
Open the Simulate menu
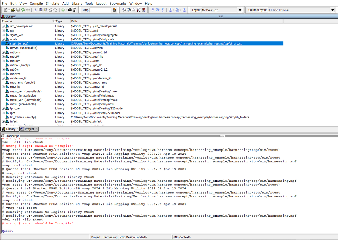(52, 3)
